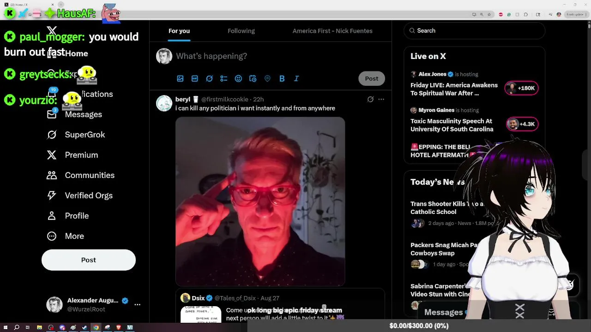Click the Alexander Augu... account avatar

pos(54,304)
